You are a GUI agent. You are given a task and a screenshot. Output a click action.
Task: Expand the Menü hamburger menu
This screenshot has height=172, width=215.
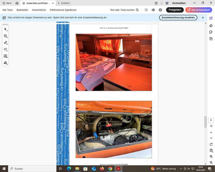(x=7, y=3)
